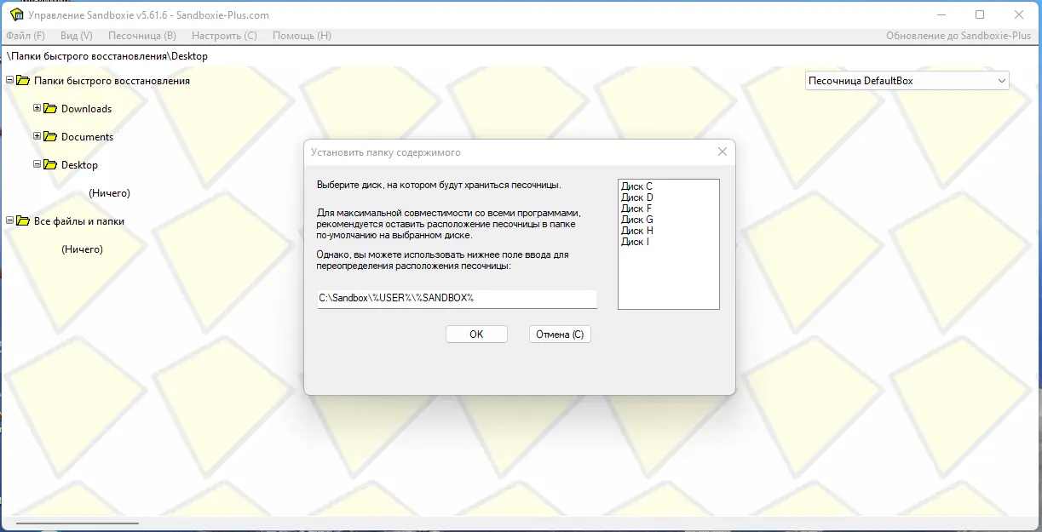Click the Downloads tree label
The width and height of the screenshot is (1042, 532).
click(x=87, y=109)
